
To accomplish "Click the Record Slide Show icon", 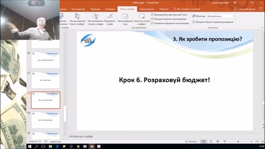I will click(142, 17).
